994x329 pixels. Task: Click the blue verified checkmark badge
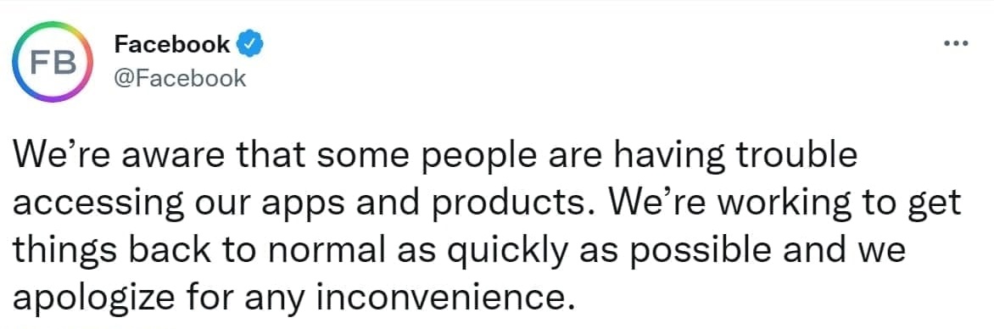pos(250,45)
